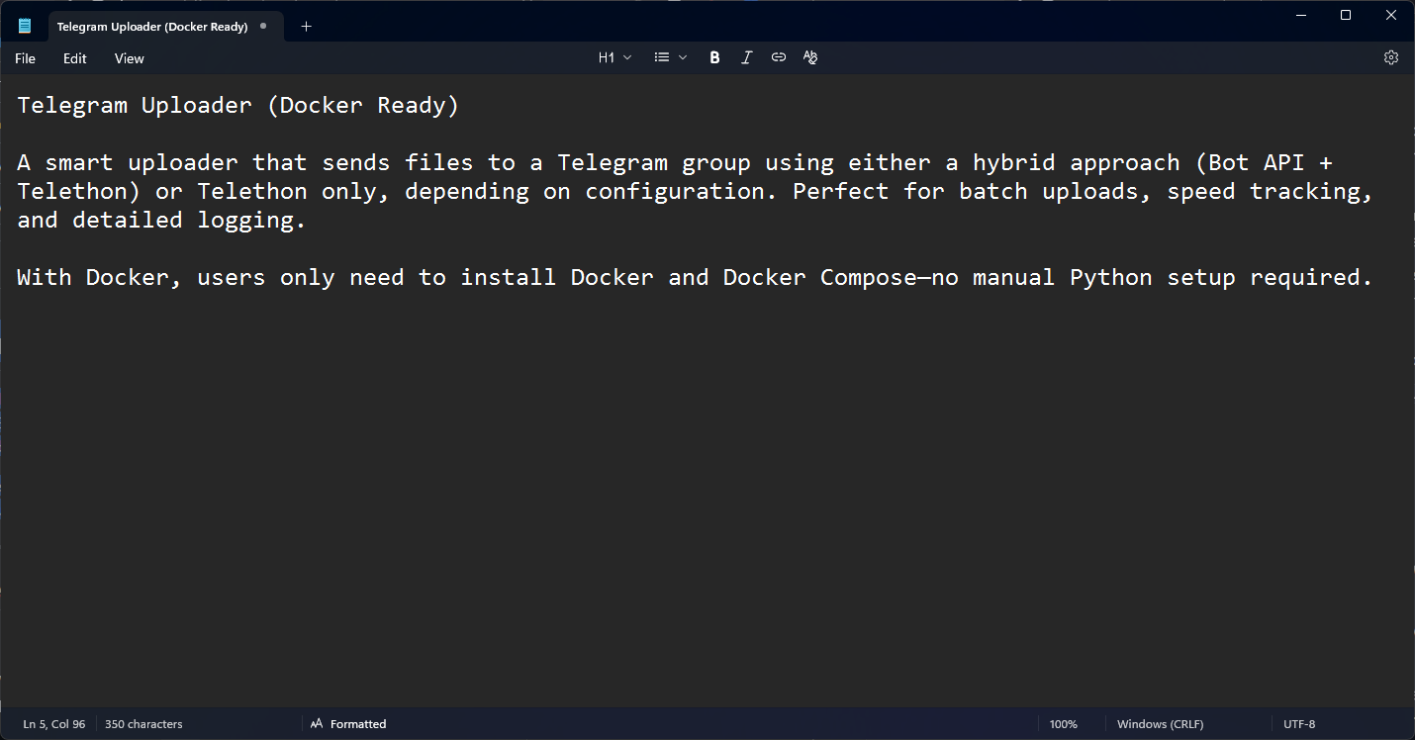
Task: Toggle the Formatted view in the status bar
Action: point(348,724)
